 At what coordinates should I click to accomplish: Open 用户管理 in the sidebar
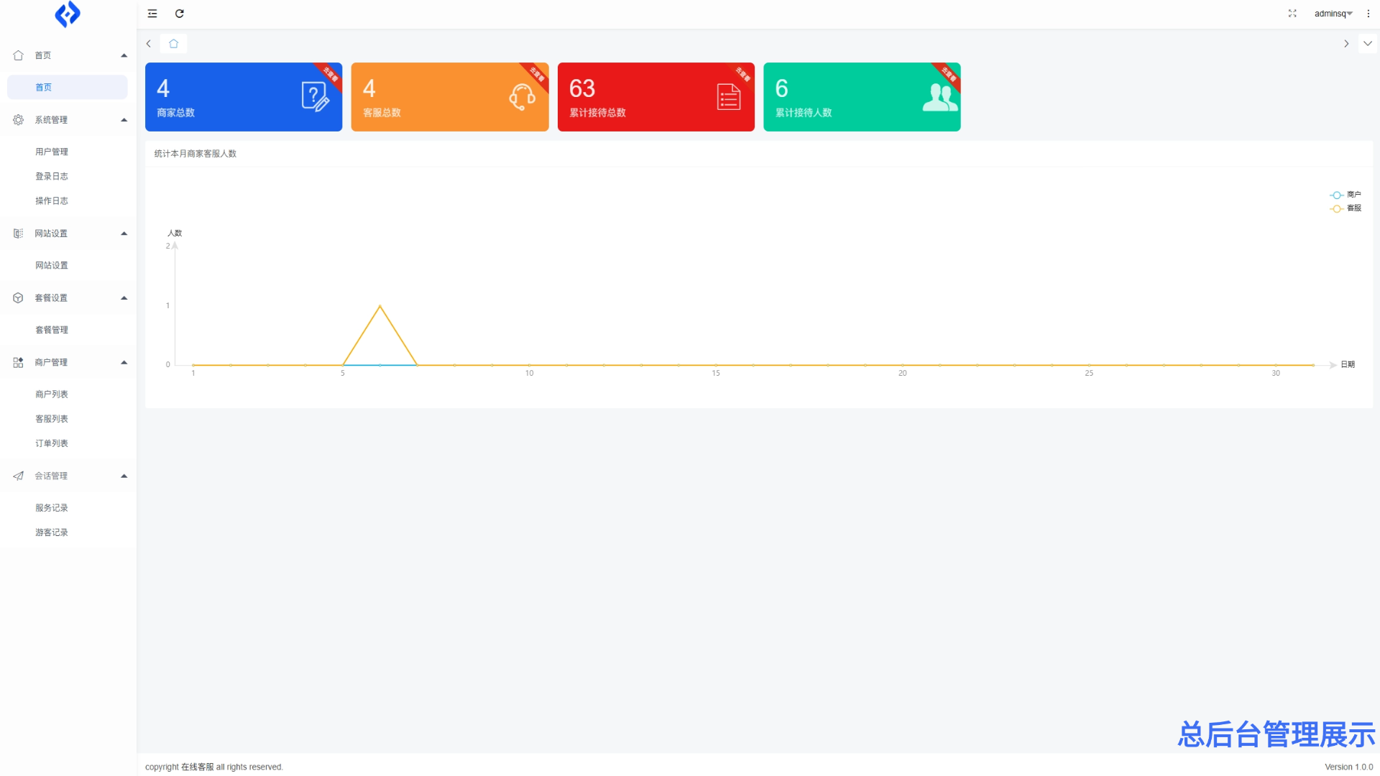(x=52, y=152)
